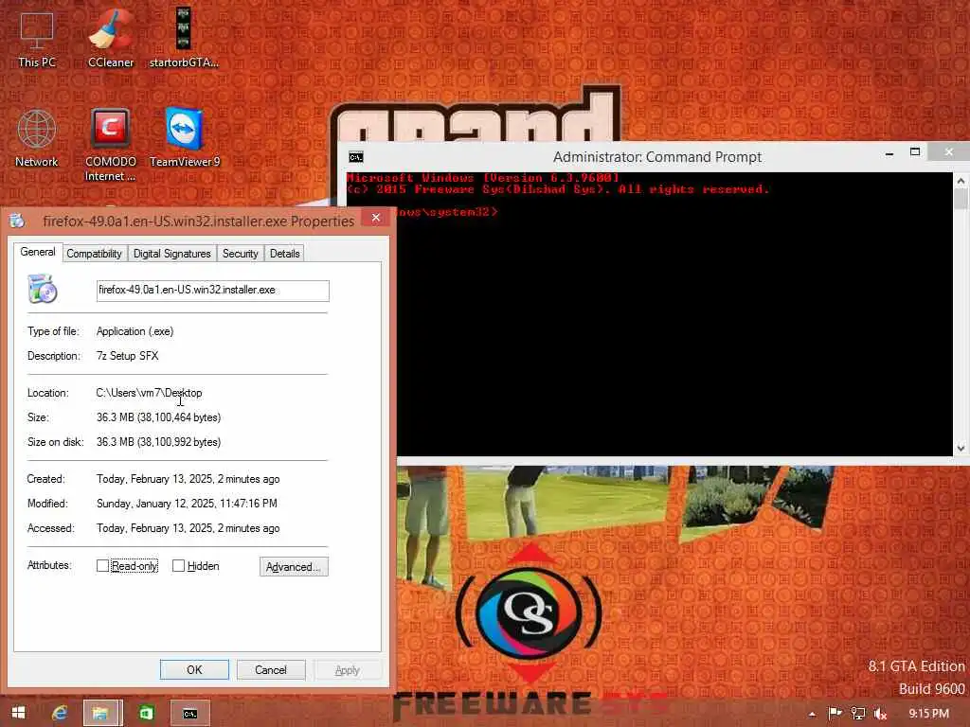Image resolution: width=970 pixels, height=727 pixels.
Task: Click Command Prompt scrollbar up arrow
Action: tap(961, 181)
